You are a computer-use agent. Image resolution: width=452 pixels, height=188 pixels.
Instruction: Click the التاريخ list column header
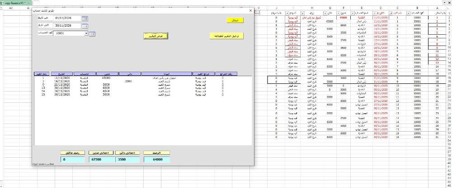62,74
